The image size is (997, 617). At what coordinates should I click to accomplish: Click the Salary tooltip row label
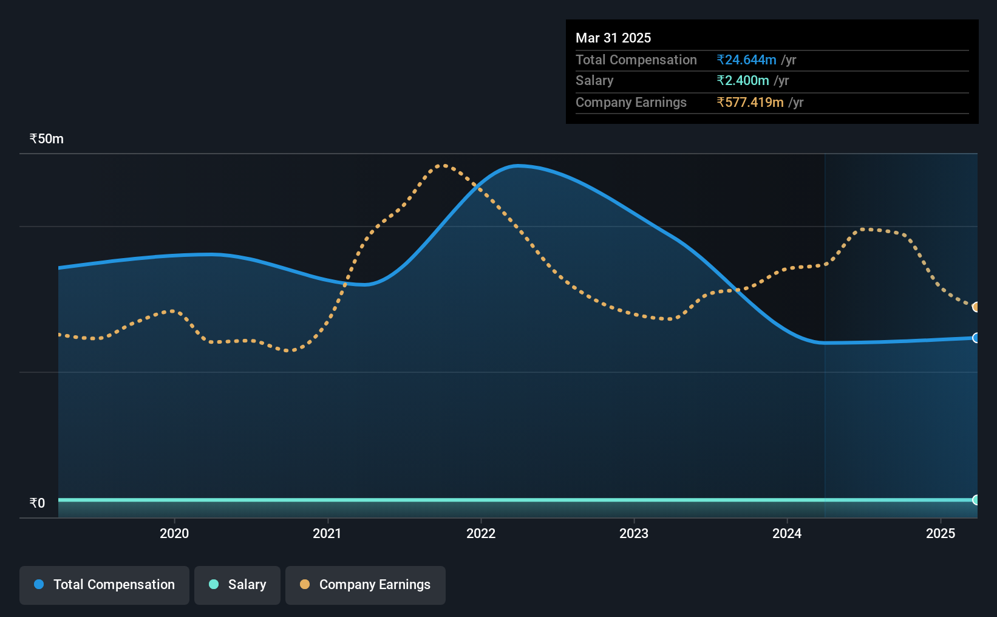(x=594, y=81)
